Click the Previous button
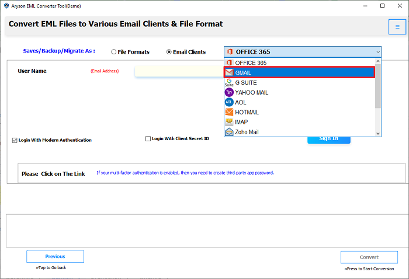The image size is (409, 279). (x=55, y=256)
